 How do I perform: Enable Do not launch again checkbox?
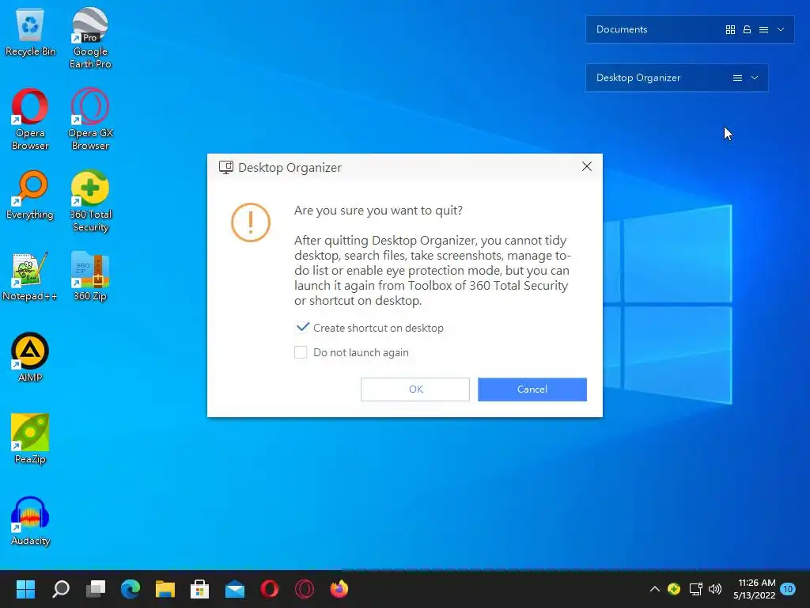[x=301, y=352]
